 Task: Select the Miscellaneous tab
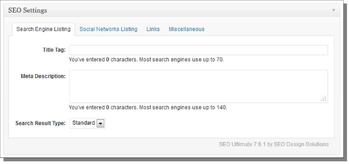click(x=186, y=29)
